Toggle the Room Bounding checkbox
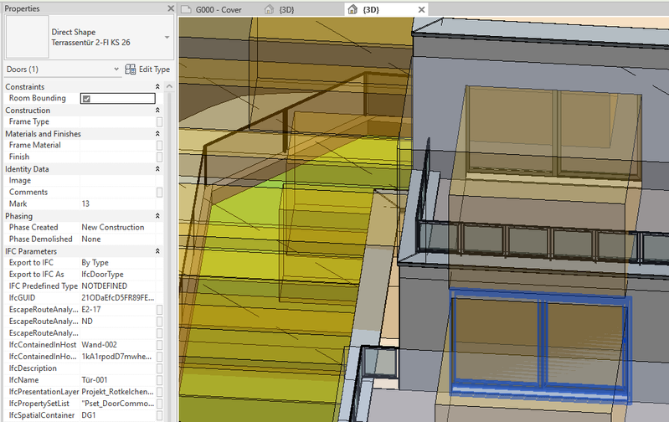Screen dimensions: 669x422 point(86,99)
